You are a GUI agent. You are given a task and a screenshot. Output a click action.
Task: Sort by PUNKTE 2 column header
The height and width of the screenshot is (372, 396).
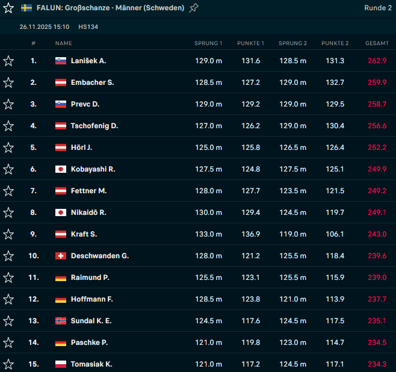(x=335, y=43)
